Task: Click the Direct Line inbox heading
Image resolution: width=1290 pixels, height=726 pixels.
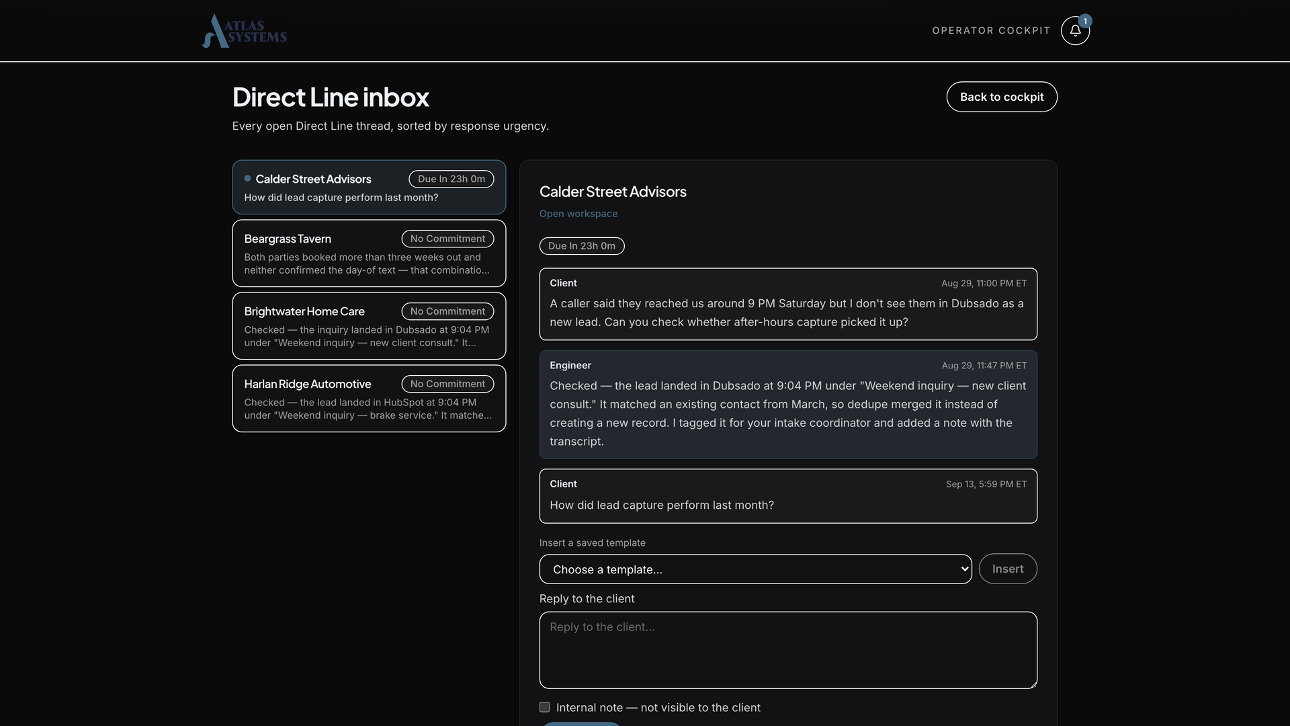Action: click(x=331, y=97)
